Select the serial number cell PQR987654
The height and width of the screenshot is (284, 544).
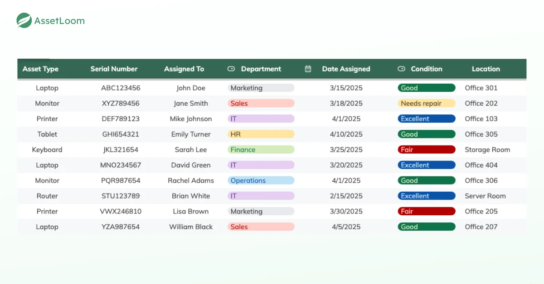(121, 180)
